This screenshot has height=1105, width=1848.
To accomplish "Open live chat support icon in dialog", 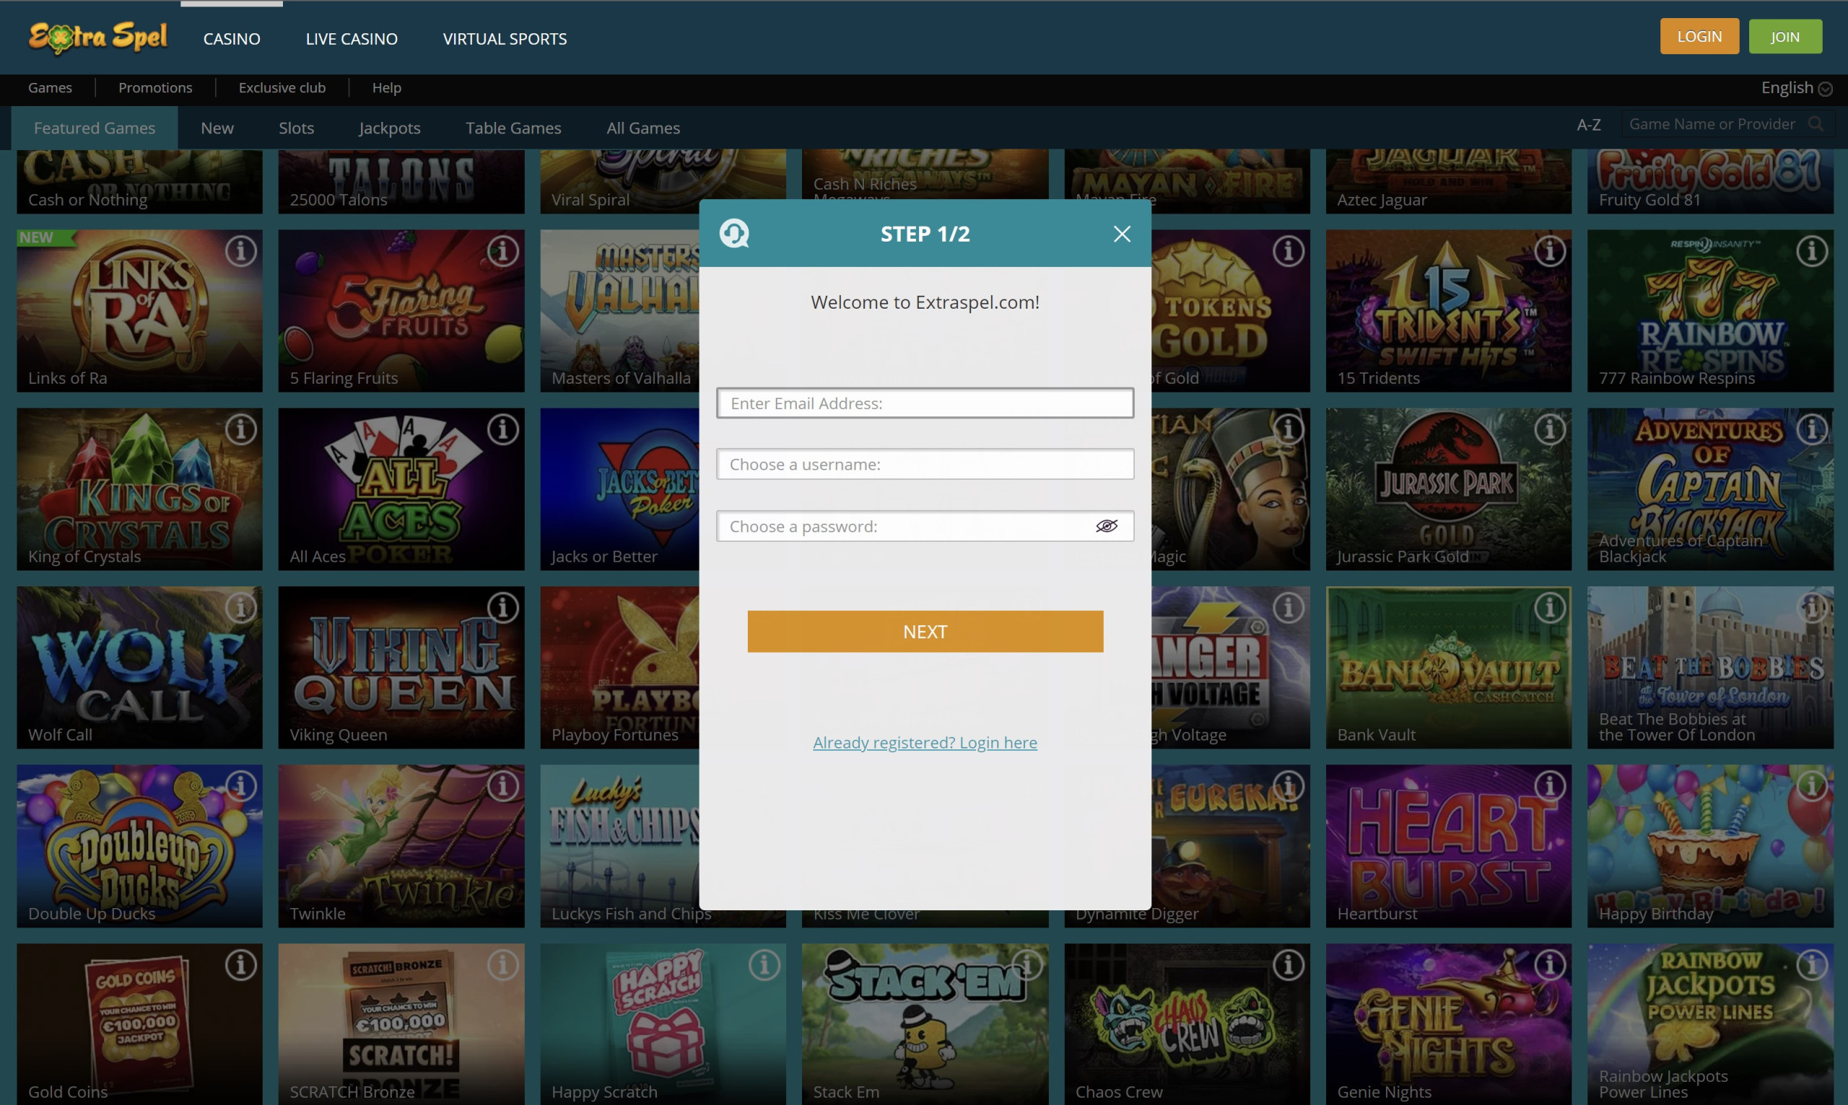I will [734, 234].
